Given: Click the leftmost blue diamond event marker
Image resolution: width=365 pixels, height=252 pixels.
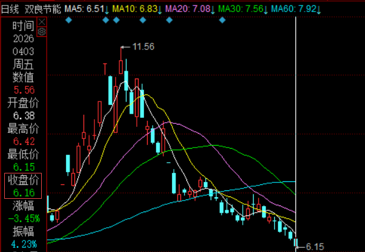Looking at the screenshot, I should click(69, 21).
